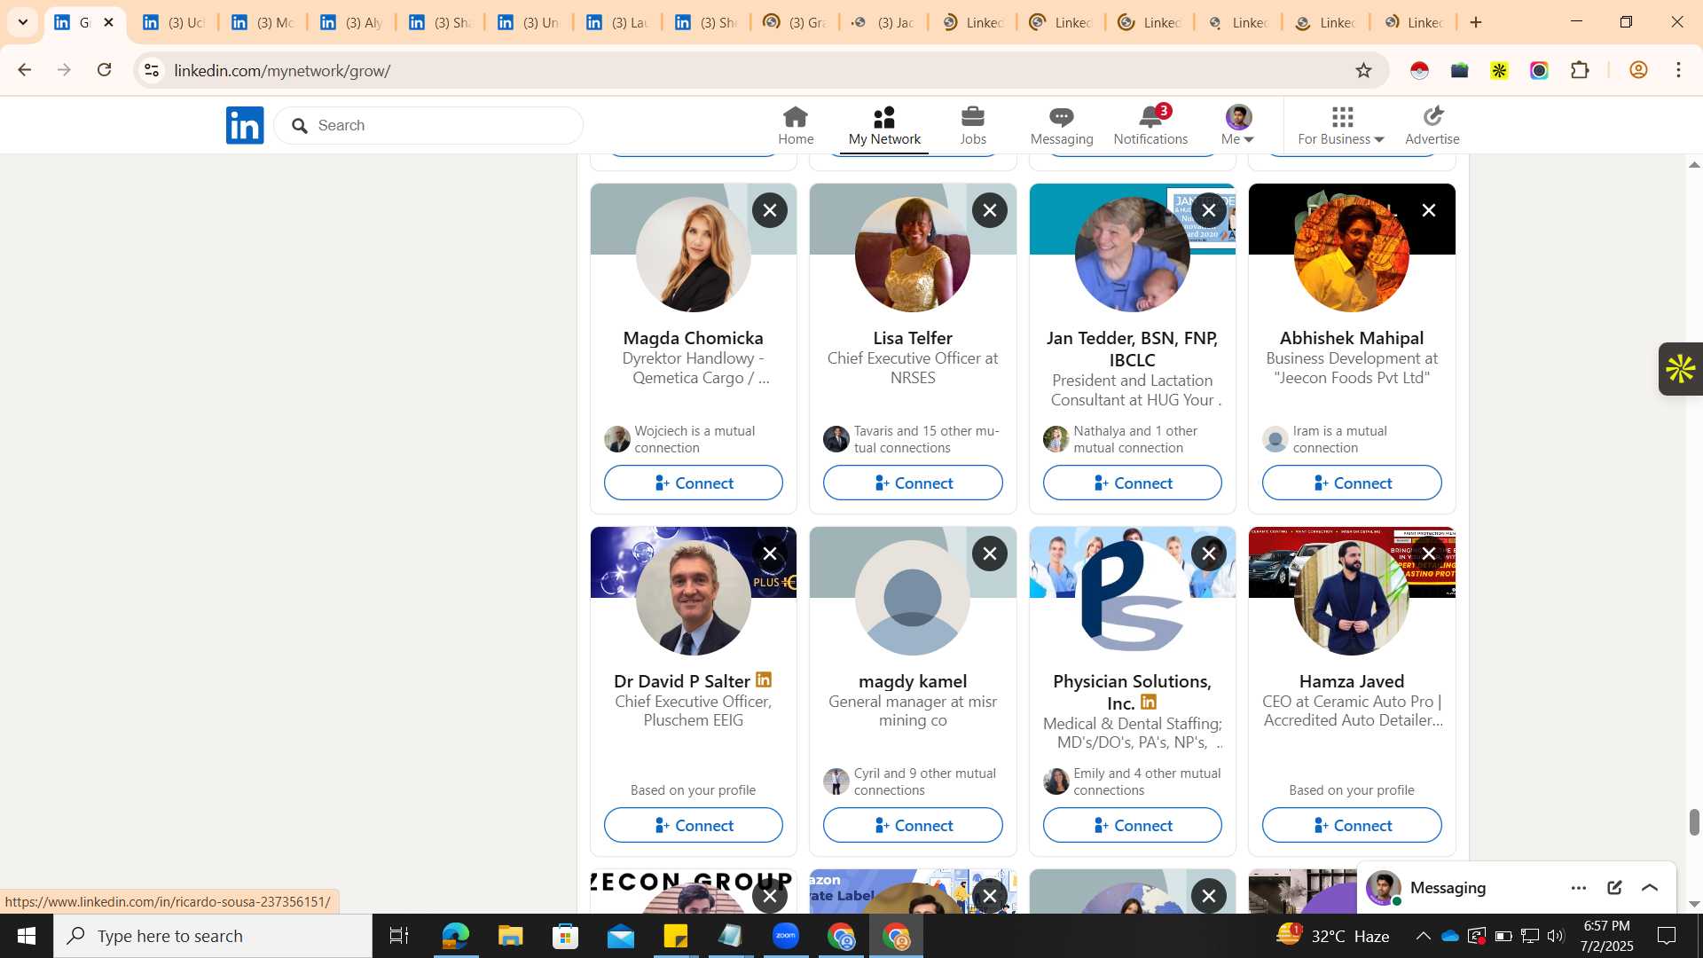Go to Home feed icon
1703x958 pixels.
pyautogui.click(x=796, y=125)
